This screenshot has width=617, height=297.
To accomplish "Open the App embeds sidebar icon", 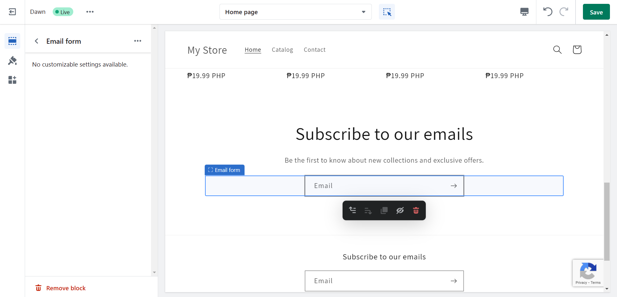I will (12, 80).
